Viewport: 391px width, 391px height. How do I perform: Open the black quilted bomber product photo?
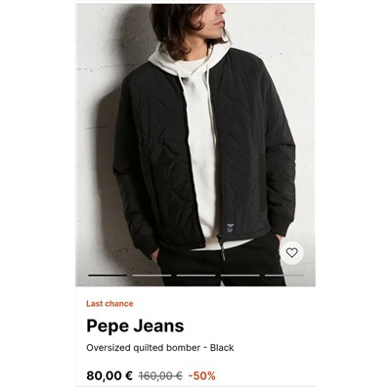coord(195,145)
